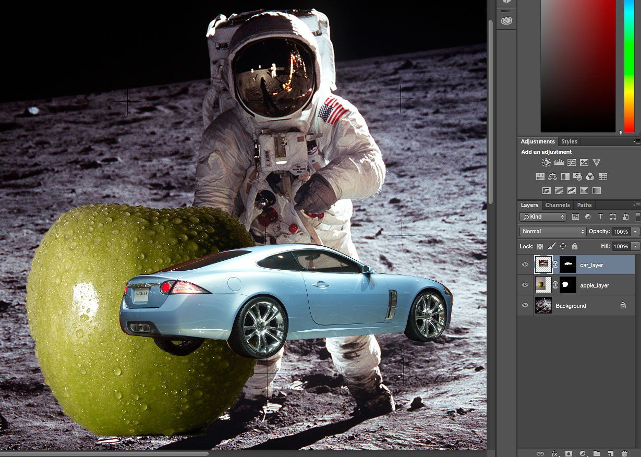The height and width of the screenshot is (457, 641).
Task: Switch to the Channels tab
Action: coord(558,205)
